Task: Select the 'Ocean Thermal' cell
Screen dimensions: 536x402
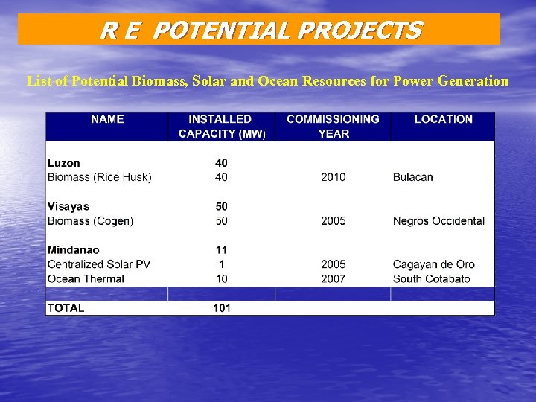Action: point(86,279)
